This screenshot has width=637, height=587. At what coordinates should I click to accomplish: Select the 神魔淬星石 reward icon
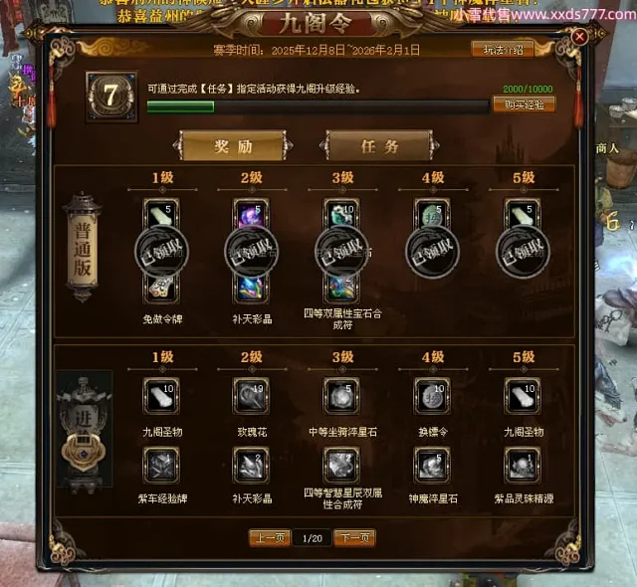point(432,465)
